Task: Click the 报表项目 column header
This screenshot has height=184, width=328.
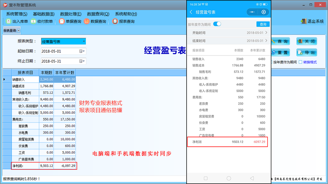Action: [25, 73]
